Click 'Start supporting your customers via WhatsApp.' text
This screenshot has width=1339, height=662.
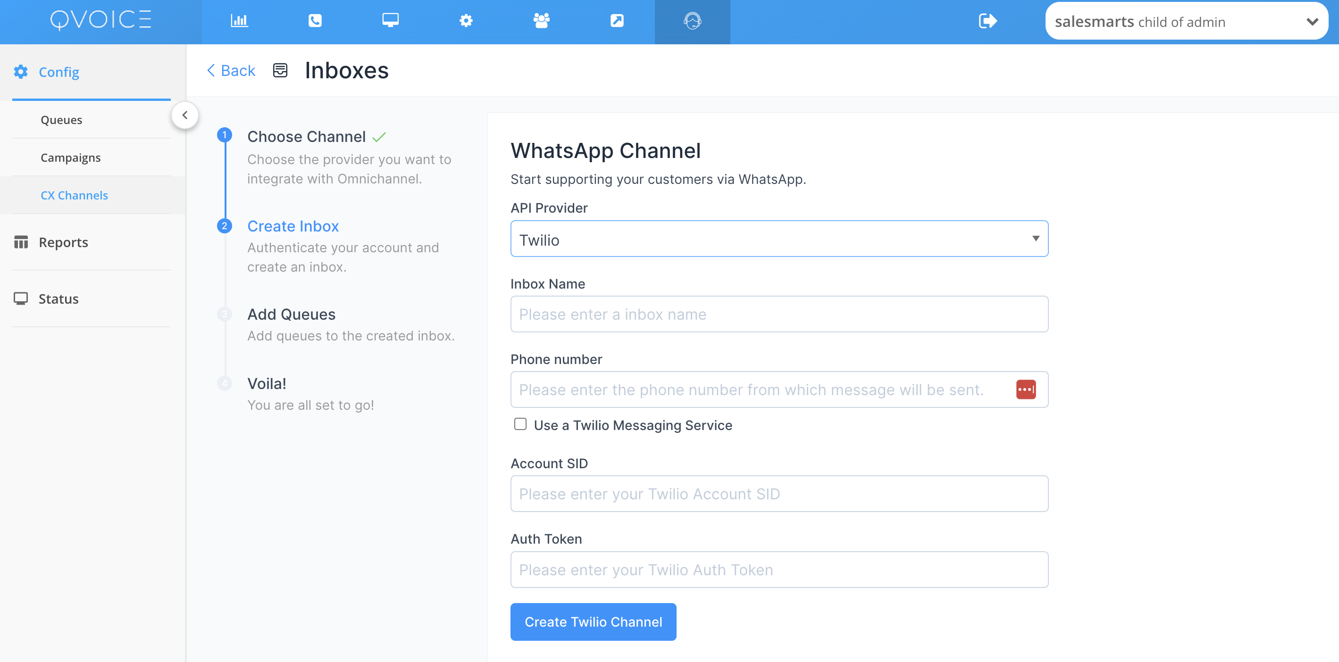coord(658,179)
